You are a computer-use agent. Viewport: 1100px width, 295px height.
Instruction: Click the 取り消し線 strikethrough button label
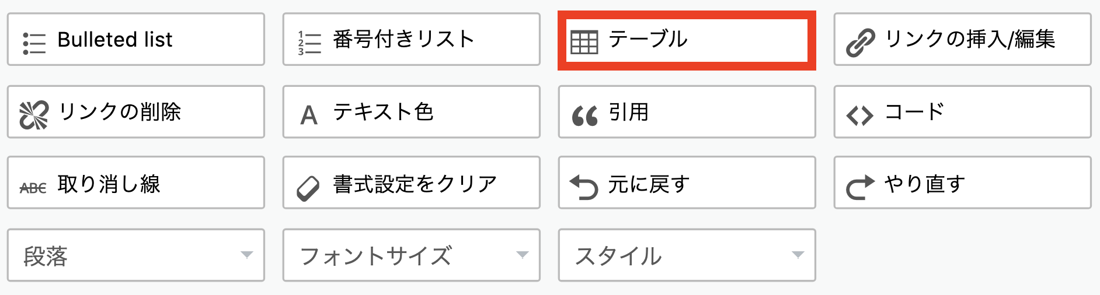(109, 184)
